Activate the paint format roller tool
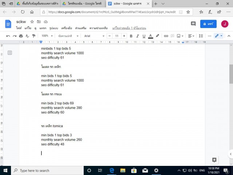The image size is (233, 175). [x=34, y=36]
